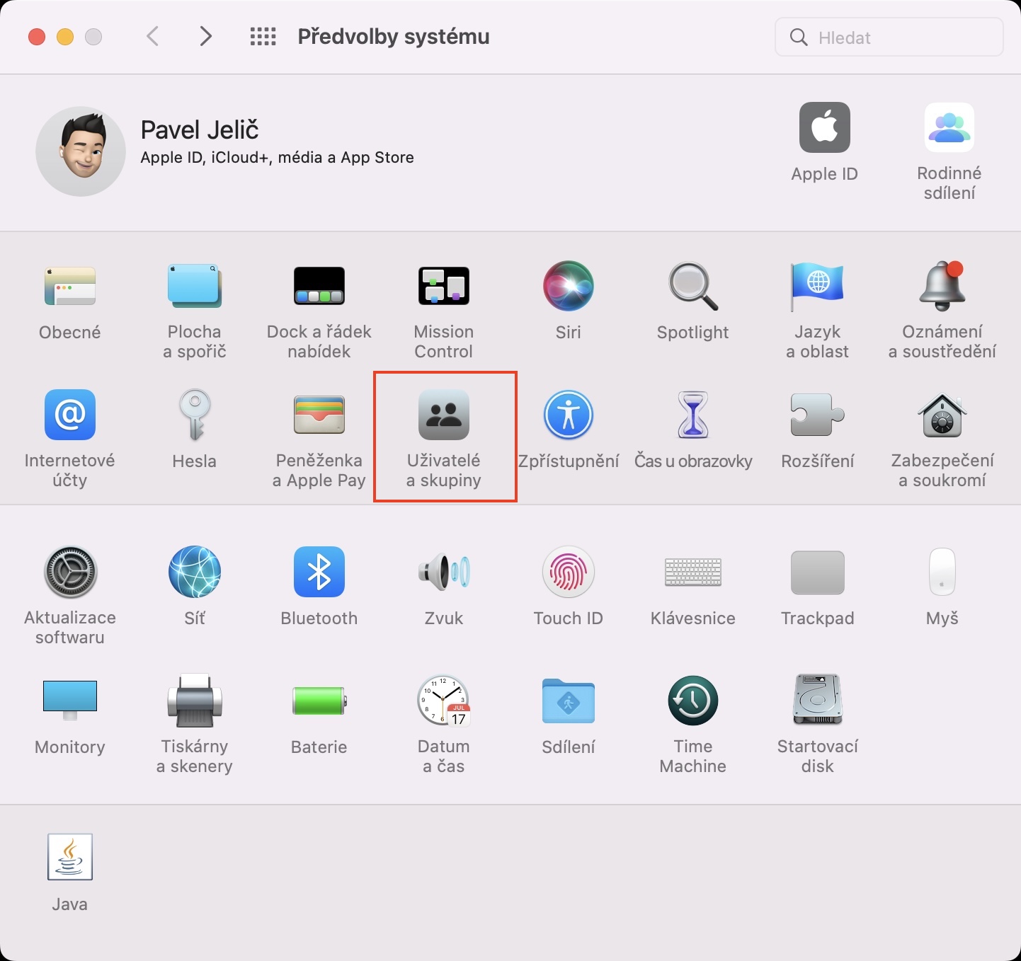Image resolution: width=1021 pixels, height=961 pixels.
Task: Show all preferences grid button
Action: (263, 36)
